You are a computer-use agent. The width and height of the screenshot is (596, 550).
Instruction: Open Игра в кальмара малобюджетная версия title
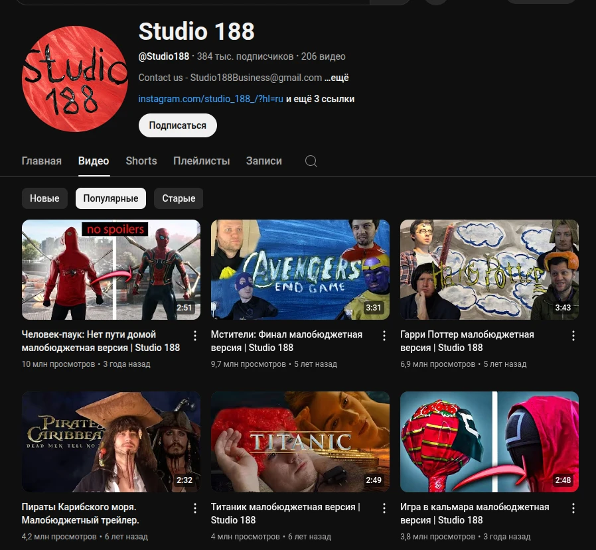(475, 514)
